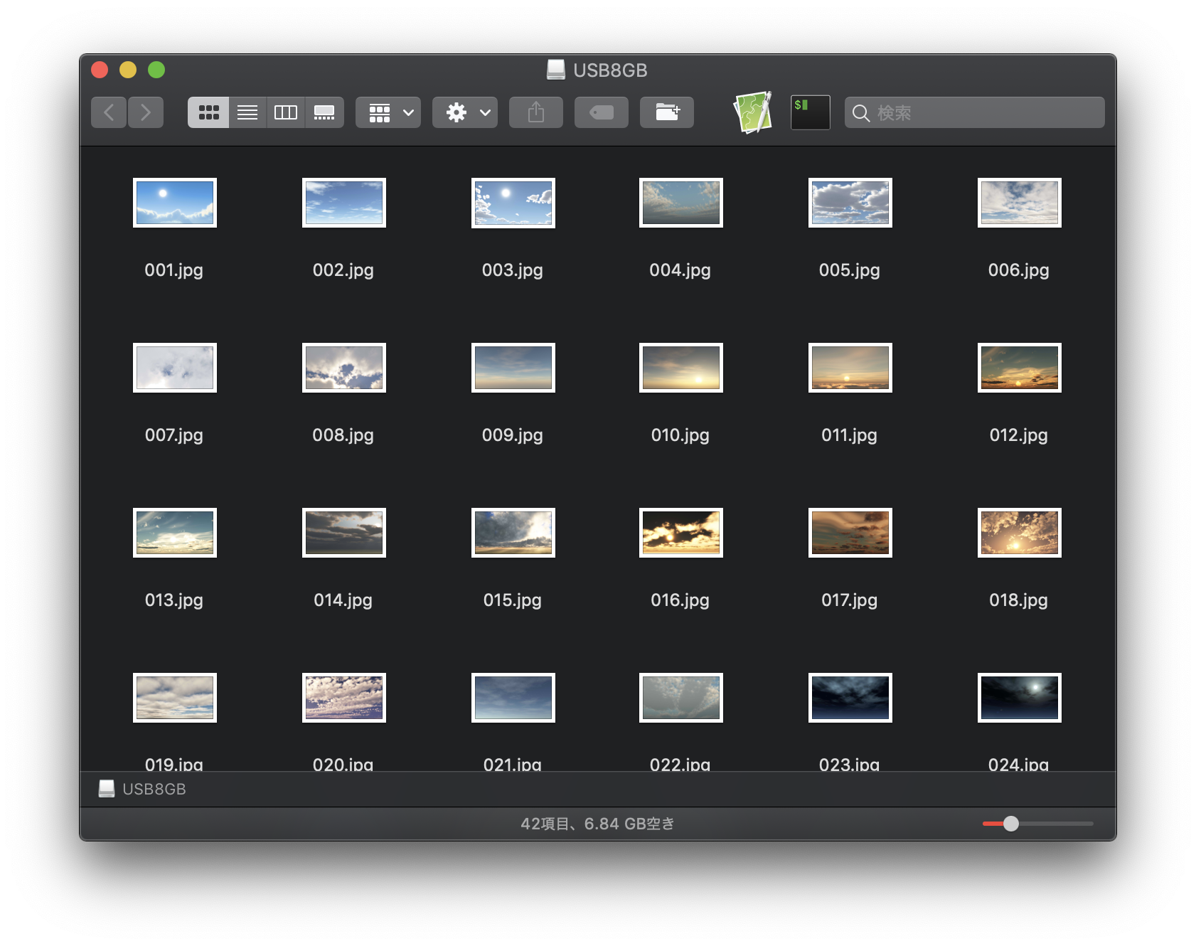Open the Terminal icon in toolbar
Image resolution: width=1196 pixels, height=946 pixels.
tap(810, 112)
